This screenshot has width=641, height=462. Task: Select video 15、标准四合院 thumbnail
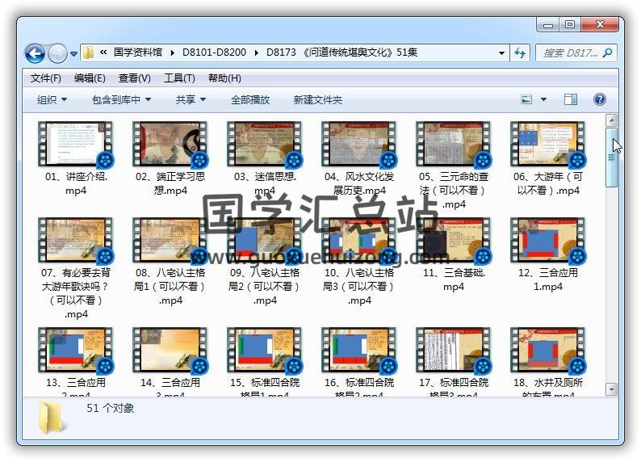[x=265, y=350]
